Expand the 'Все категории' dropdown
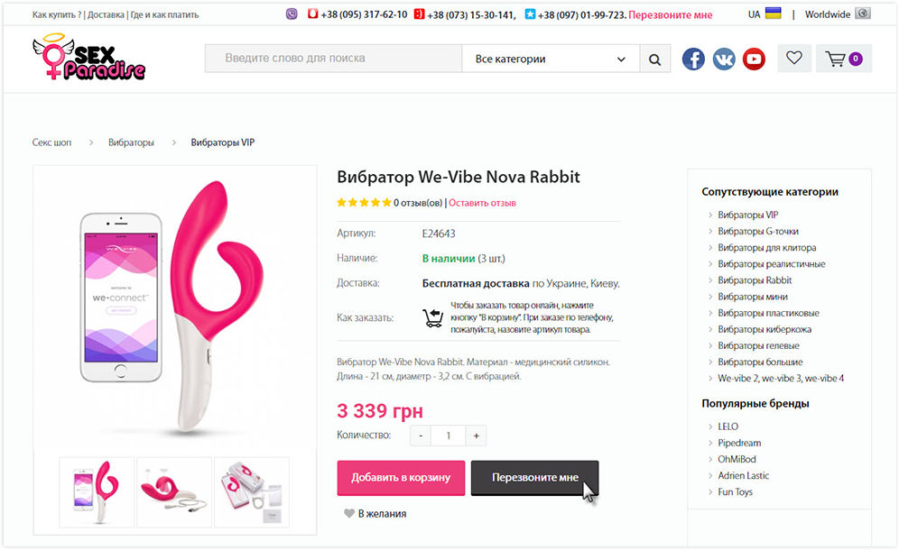The image size is (899, 550). pos(550,60)
